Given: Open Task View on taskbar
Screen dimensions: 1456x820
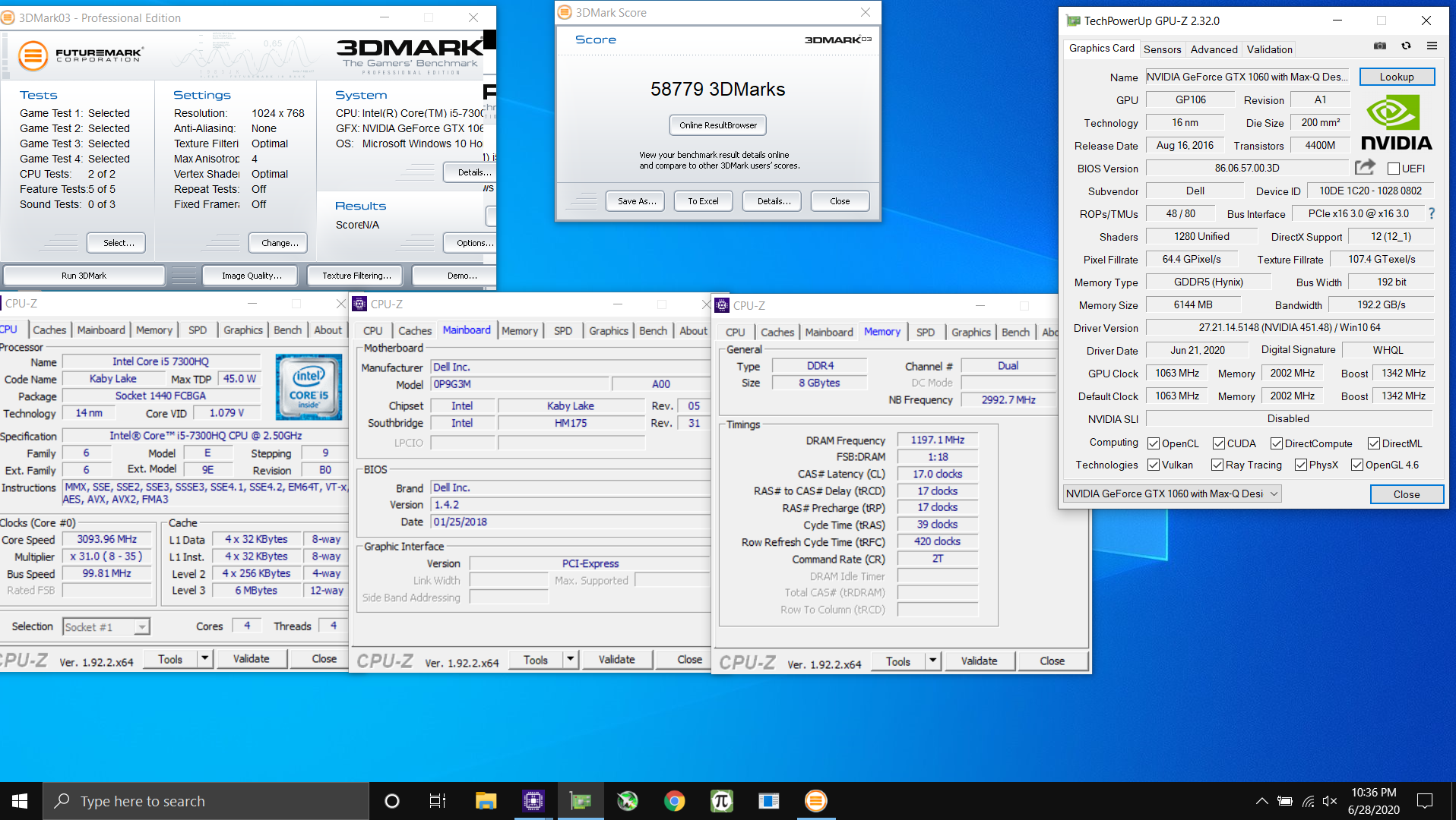Looking at the screenshot, I should (x=438, y=801).
